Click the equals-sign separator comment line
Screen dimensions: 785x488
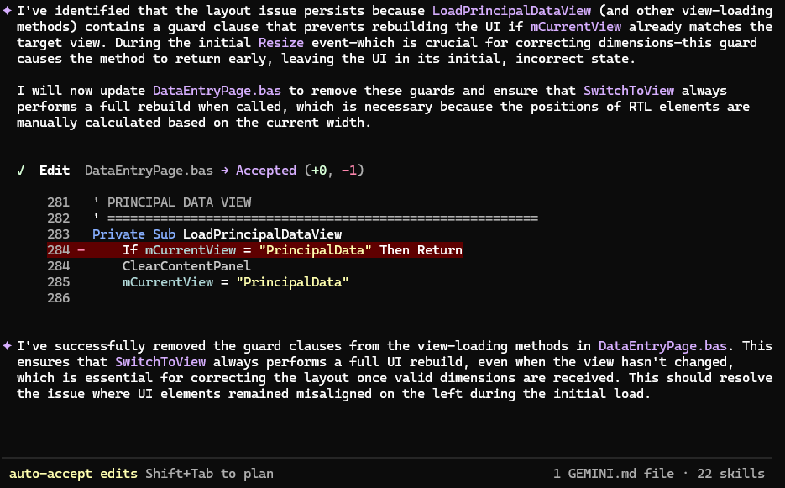pos(316,218)
